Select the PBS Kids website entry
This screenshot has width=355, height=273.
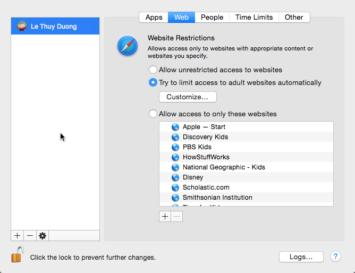click(246, 147)
